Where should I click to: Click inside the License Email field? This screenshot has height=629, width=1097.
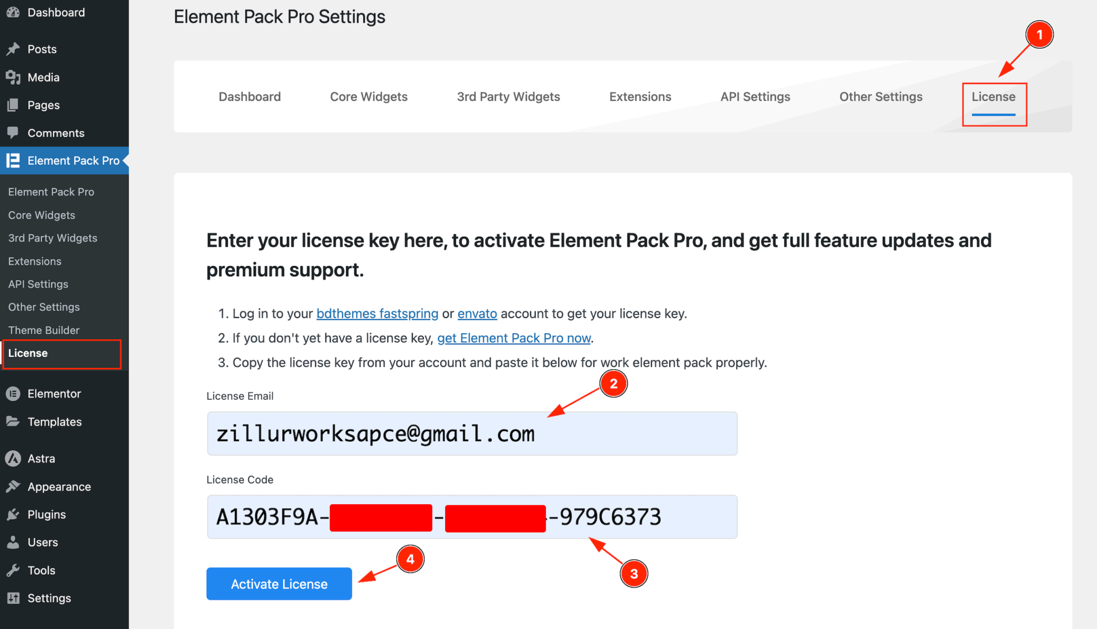[471, 433]
